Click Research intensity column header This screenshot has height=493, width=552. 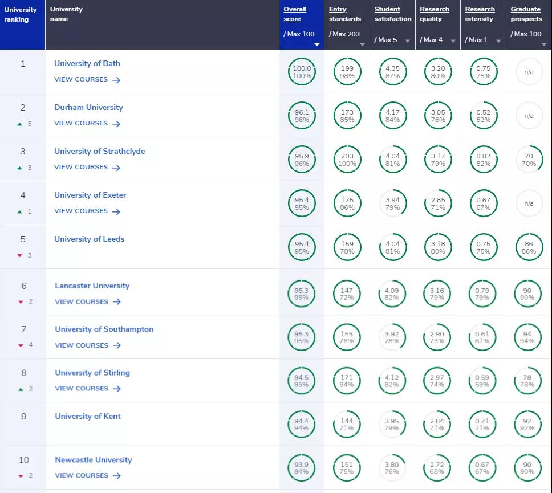click(479, 14)
